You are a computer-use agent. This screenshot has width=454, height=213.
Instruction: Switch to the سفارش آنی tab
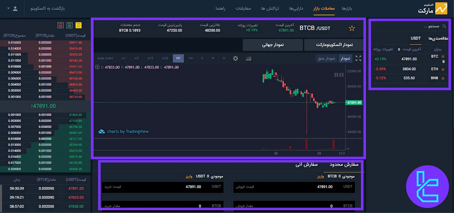click(306, 165)
